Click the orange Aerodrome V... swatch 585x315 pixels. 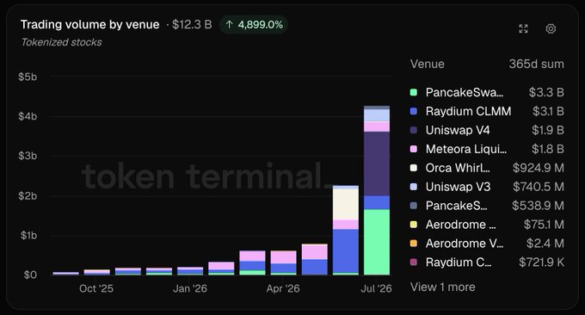[414, 244]
